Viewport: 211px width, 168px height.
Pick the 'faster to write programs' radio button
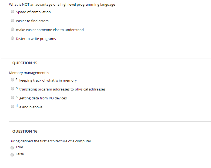click(12, 38)
